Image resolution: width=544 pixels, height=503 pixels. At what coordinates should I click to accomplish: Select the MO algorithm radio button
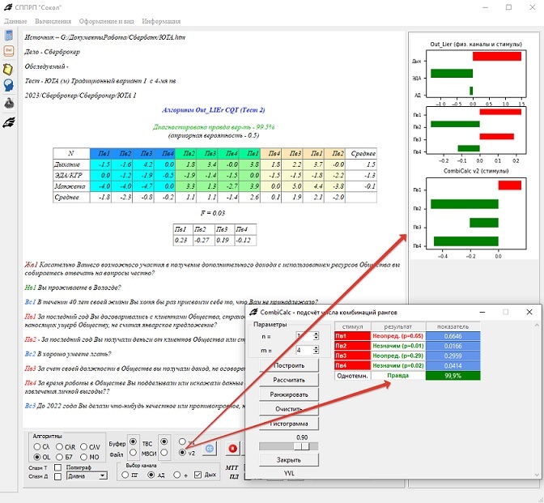pyautogui.click(x=83, y=457)
